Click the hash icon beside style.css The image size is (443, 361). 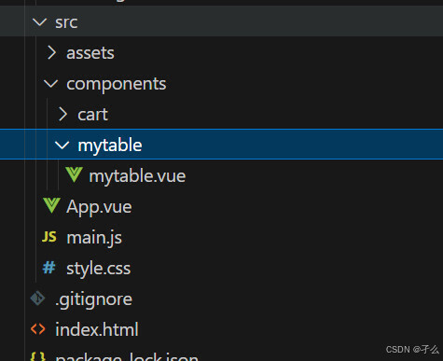click(48, 268)
